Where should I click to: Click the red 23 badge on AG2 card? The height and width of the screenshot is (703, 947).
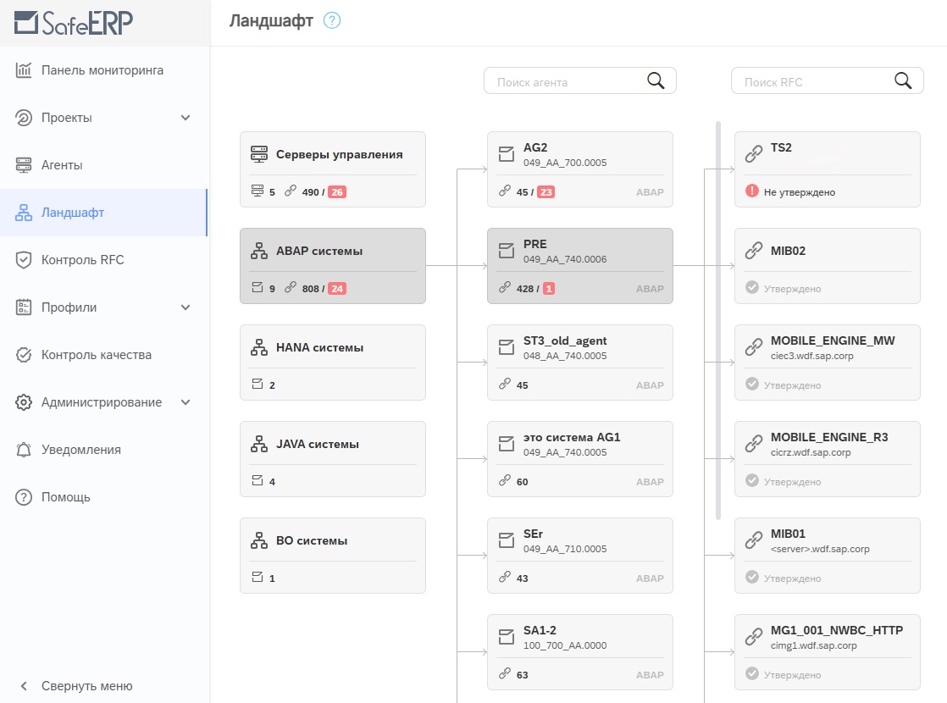545,192
